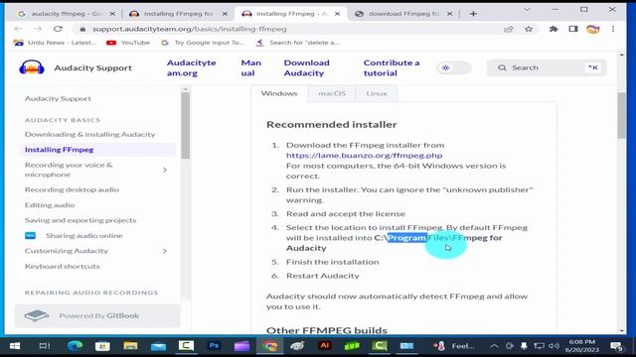This screenshot has width=636, height=357.
Task: Open the YouTube bookmark
Action: click(x=128, y=43)
